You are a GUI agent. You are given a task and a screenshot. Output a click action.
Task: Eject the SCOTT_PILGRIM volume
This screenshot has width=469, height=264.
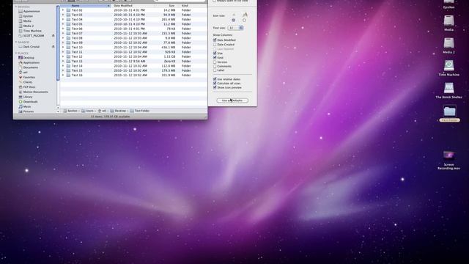coord(53,36)
